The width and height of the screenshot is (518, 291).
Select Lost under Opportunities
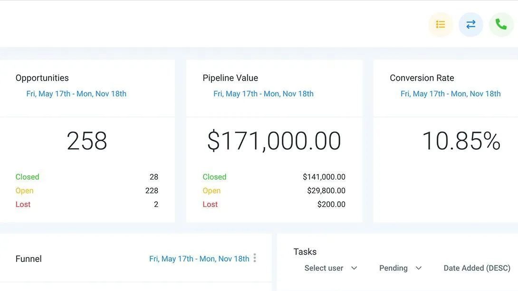[23, 204]
